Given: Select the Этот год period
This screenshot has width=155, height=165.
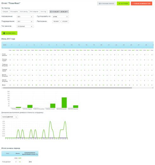Looking at the screenshot, I should click(44, 11).
